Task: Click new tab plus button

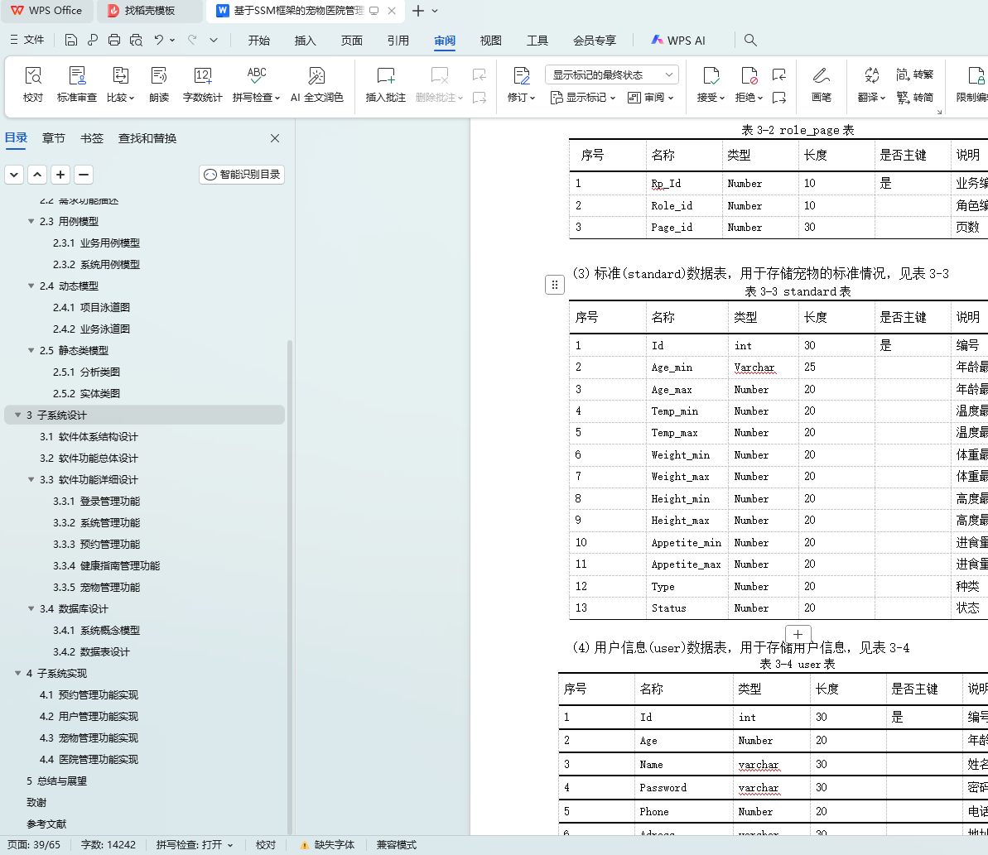Action: click(417, 11)
